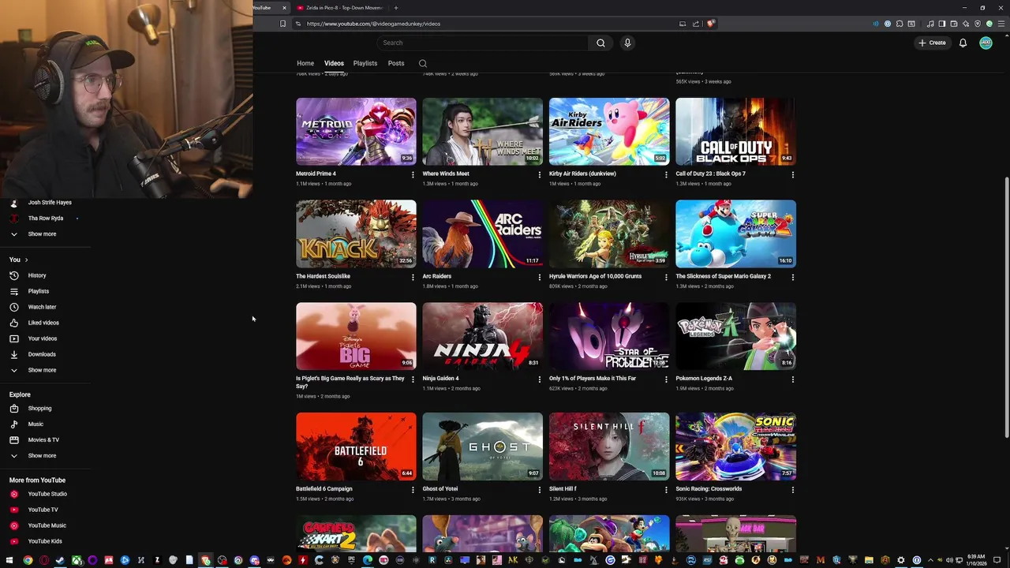The height and width of the screenshot is (568, 1010).
Task: Open options for Arc Raiders video
Action: [x=540, y=277]
